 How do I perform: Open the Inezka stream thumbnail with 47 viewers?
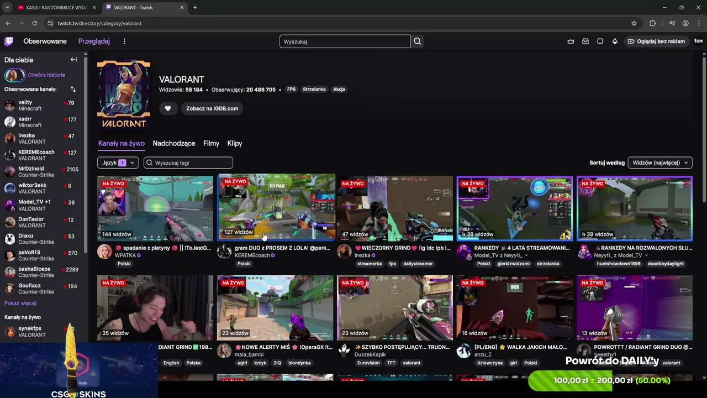395,208
